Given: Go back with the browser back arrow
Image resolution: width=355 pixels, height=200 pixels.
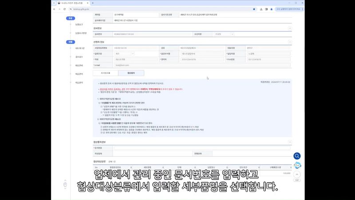Looking at the screenshot, I should pyautogui.click(x=54, y=9).
